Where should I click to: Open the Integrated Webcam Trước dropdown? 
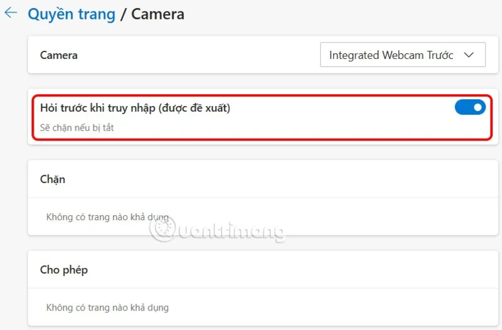[x=402, y=55]
